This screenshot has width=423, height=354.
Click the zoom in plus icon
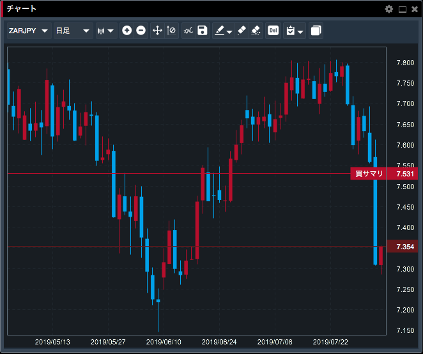tap(127, 31)
